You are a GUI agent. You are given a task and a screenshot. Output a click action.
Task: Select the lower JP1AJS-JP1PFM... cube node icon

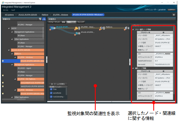(77, 33)
